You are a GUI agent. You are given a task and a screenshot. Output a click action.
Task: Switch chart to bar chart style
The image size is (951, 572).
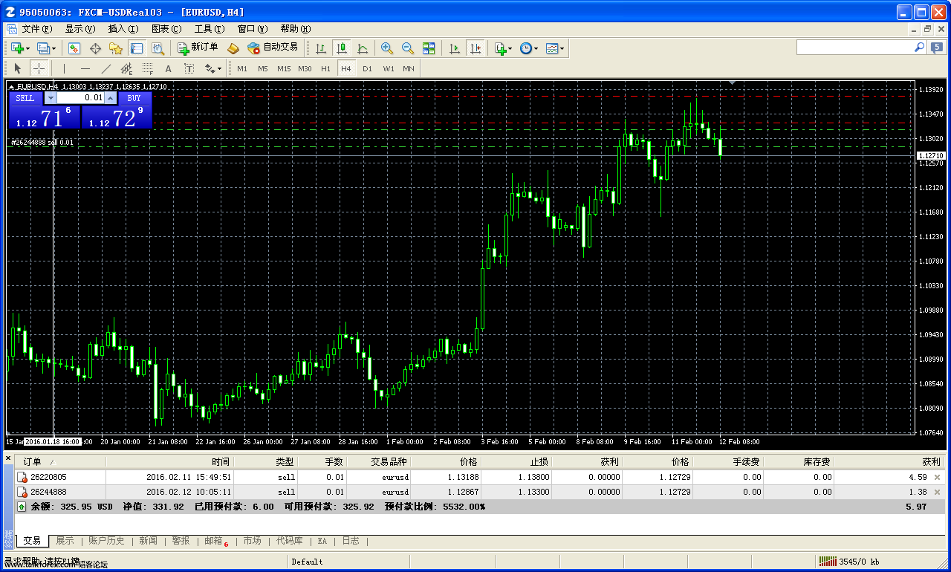point(321,48)
